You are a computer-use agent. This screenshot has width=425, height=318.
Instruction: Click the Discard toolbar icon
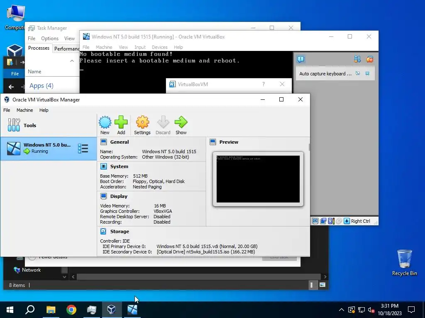[163, 122]
